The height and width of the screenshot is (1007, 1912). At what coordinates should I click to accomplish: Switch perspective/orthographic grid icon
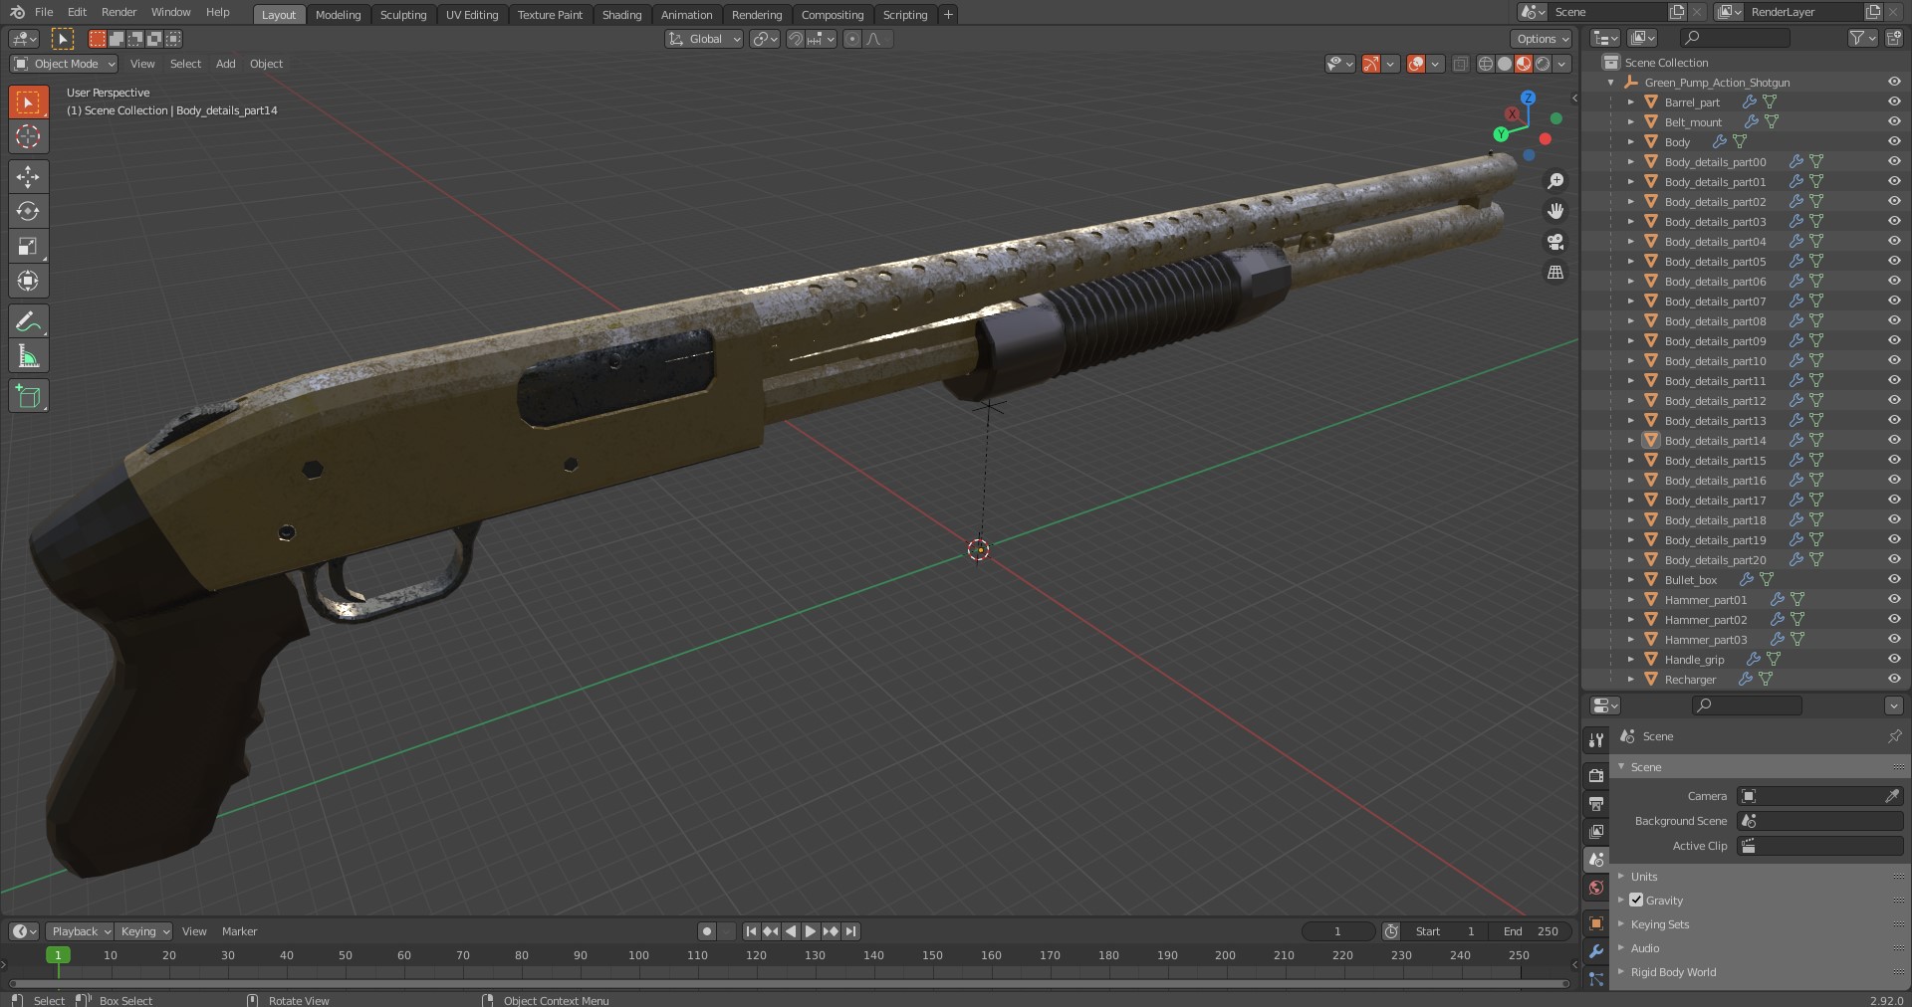1555,273
